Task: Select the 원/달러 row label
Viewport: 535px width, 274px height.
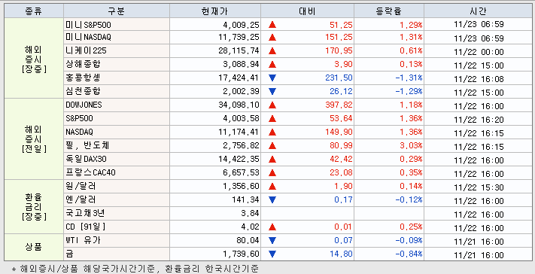Action: coord(81,186)
